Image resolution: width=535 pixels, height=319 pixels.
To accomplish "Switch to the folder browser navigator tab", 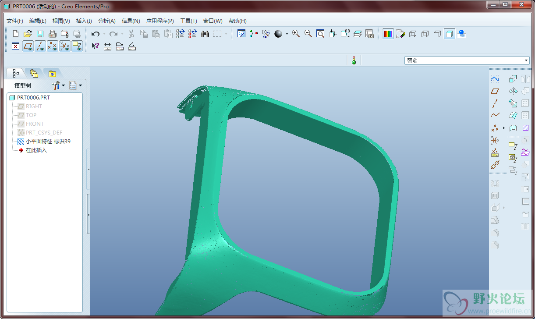I will (x=34, y=73).
